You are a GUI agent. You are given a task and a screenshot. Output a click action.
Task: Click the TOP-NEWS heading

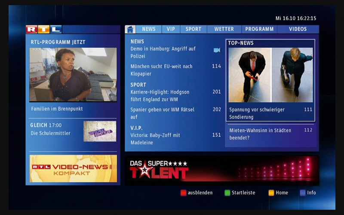[x=241, y=43]
